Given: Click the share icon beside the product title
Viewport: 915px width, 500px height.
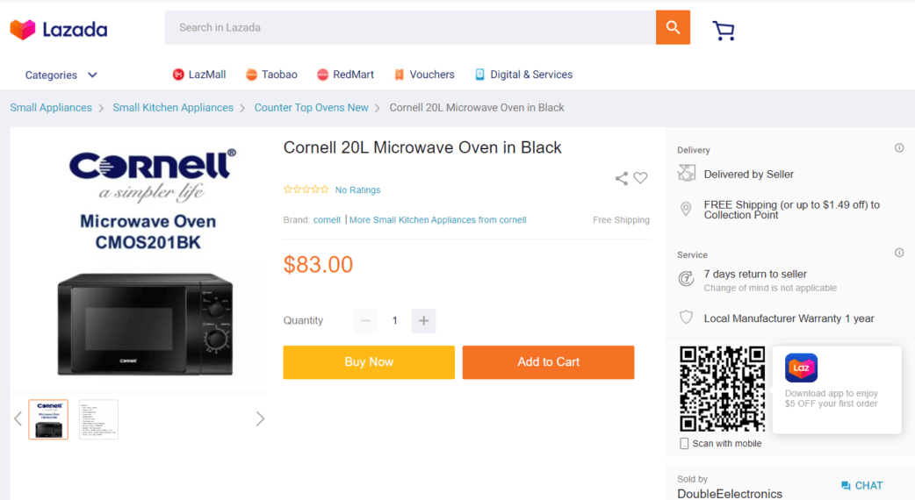Looking at the screenshot, I should [x=622, y=178].
